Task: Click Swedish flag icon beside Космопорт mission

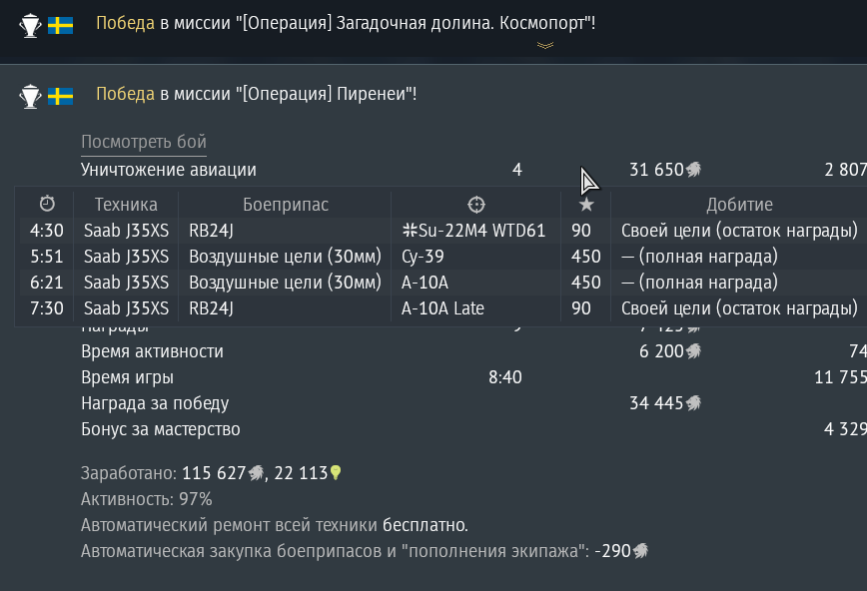Action: pyautogui.click(x=60, y=25)
